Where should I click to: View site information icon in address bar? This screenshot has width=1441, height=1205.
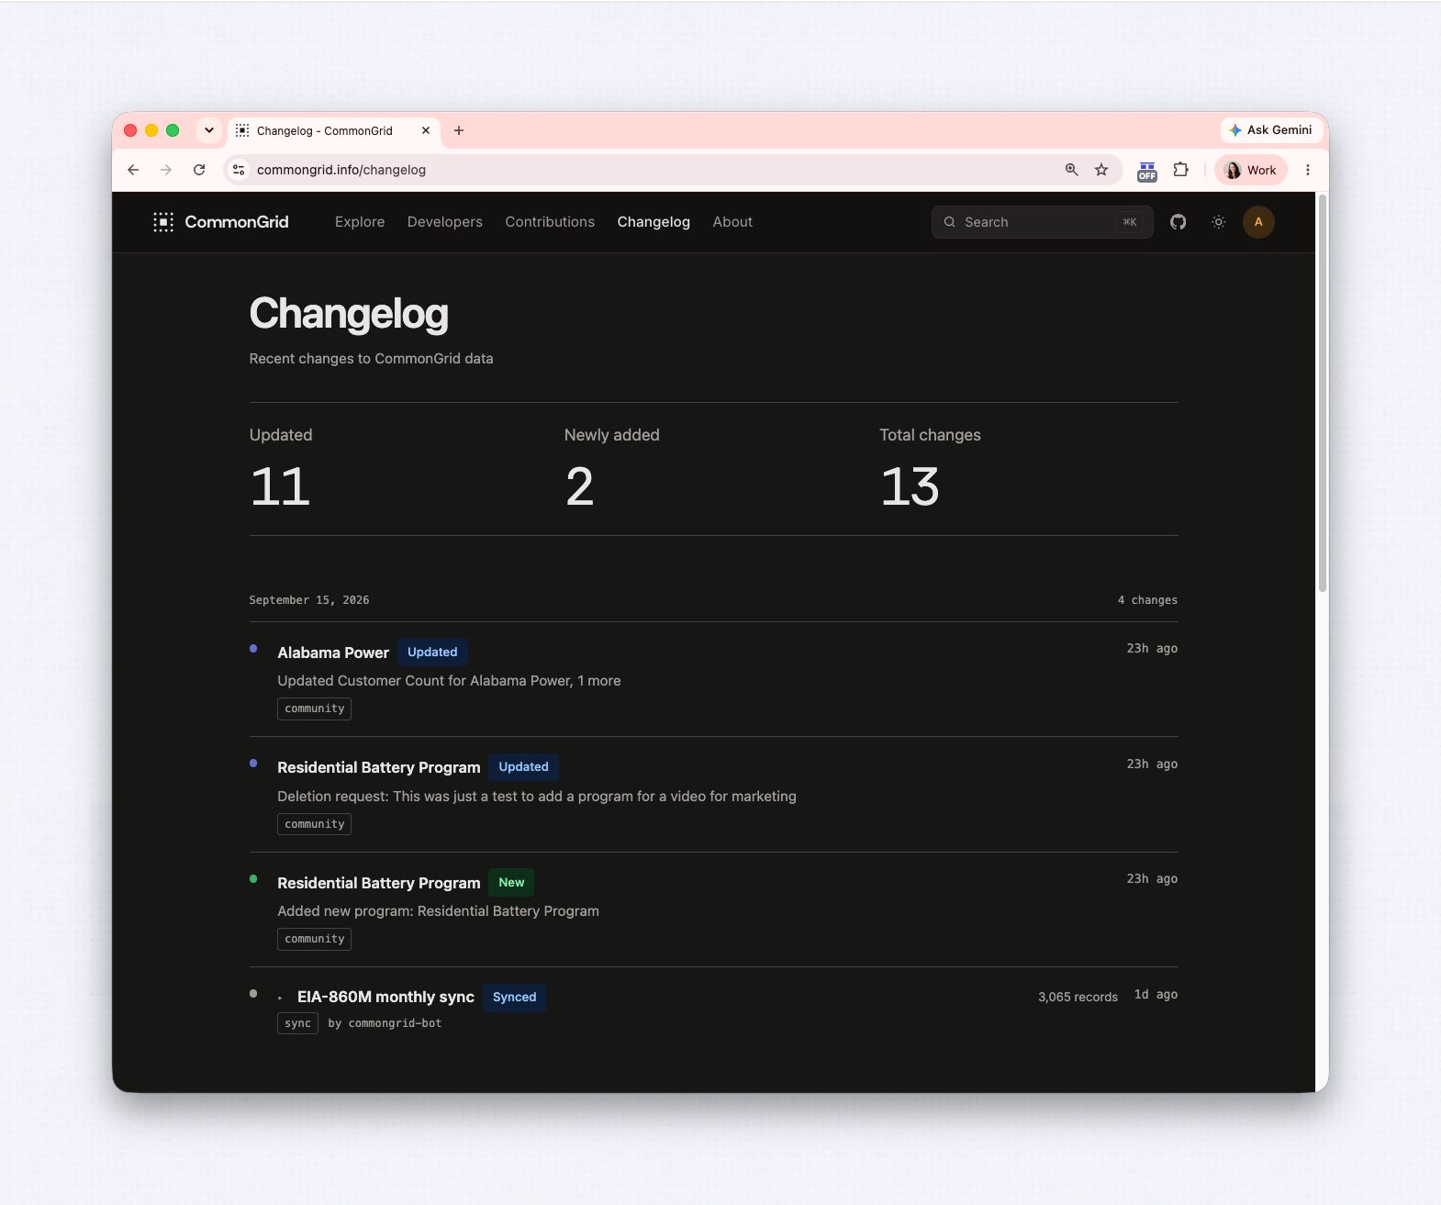(x=239, y=170)
